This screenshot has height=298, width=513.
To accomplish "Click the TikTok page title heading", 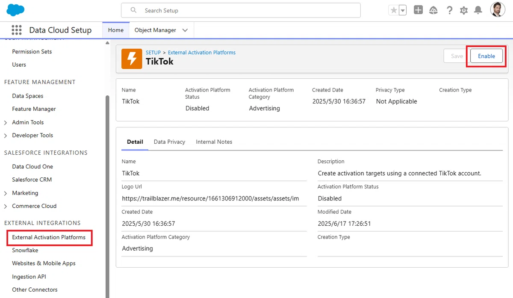I will (159, 62).
